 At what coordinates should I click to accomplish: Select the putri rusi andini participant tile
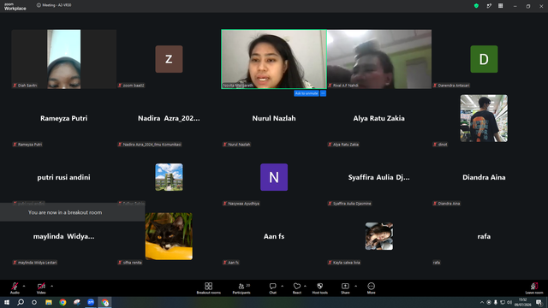click(64, 177)
